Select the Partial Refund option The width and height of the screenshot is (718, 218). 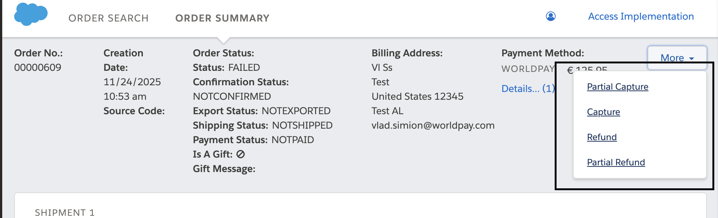[x=616, y=162]
